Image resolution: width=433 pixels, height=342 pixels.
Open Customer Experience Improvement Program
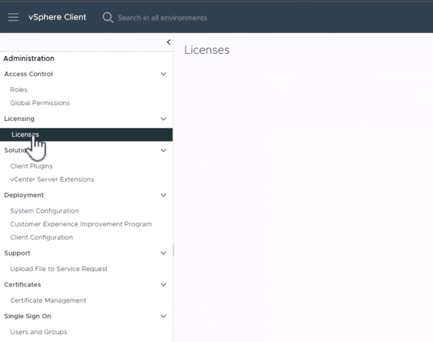[81, 224]
